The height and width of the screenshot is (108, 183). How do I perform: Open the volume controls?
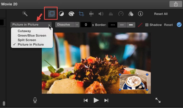tap(101, 14)
